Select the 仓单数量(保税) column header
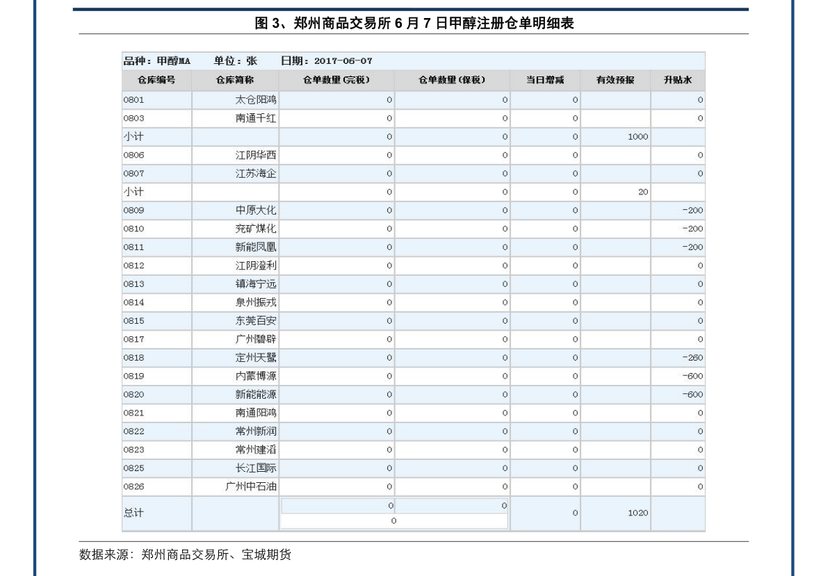 (450, 79)
